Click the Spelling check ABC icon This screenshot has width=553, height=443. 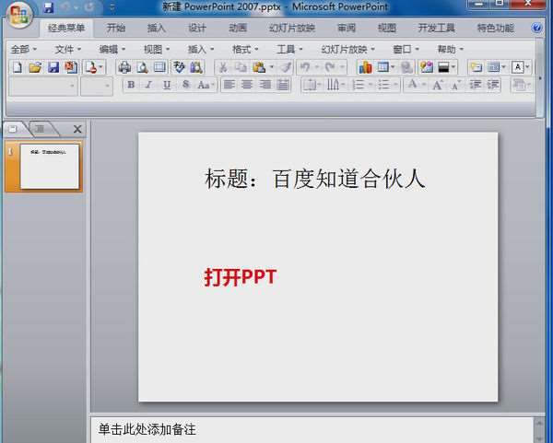(179, 67)
